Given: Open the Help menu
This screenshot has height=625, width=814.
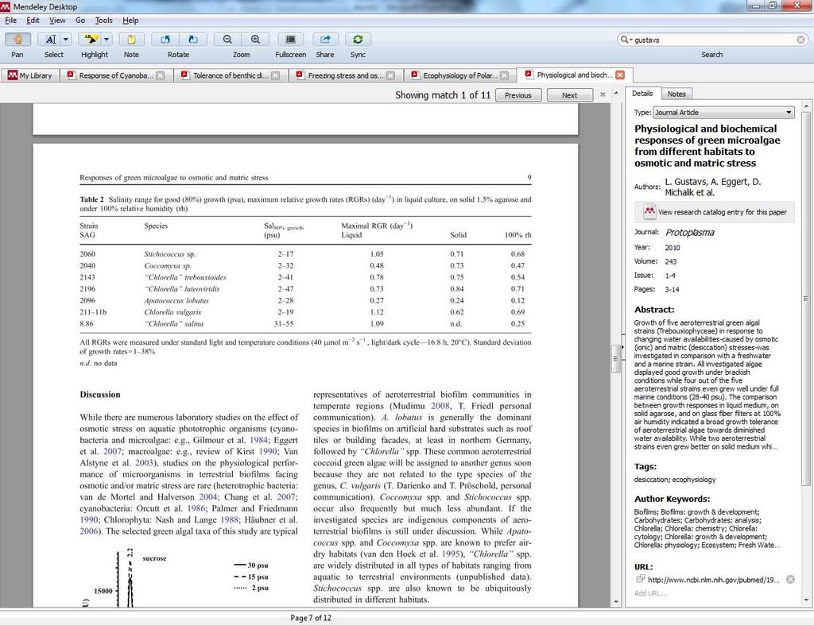Looking at the screenshot, I should pyautogui.click(x=130, y=20).
